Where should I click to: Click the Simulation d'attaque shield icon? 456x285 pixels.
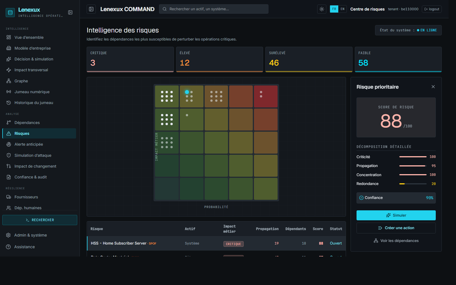point(9,155)
